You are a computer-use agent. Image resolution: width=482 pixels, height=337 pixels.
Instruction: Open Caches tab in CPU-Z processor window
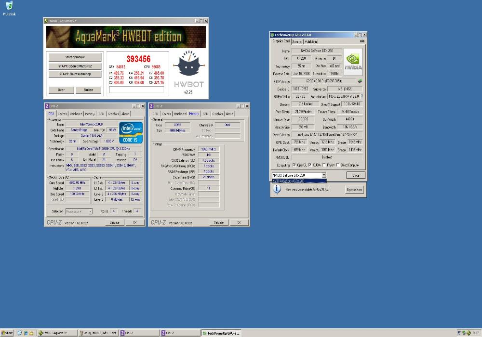[62, 114]
